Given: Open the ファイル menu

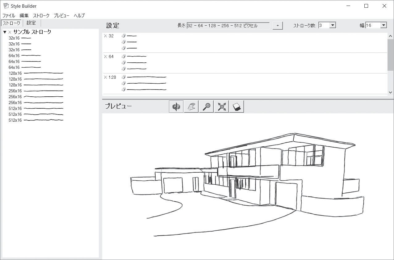Looking at the screenshot, I should [9, 15].
